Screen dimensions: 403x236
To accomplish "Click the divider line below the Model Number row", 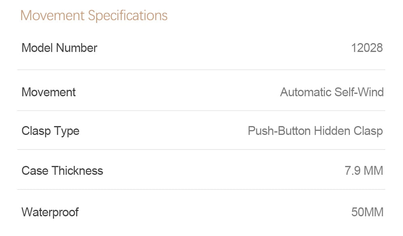I will point(201,70).
